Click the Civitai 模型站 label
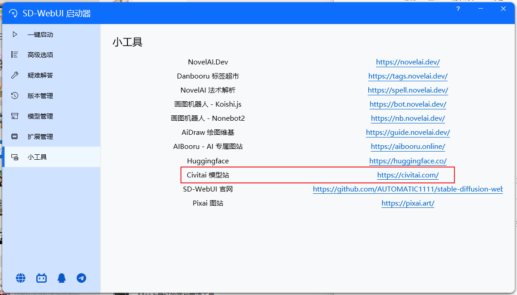517x295 pixels. pyautogui.click(x=208, y=175)
